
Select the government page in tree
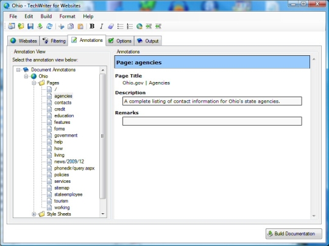pyautogui.click(x=66, y=135)
